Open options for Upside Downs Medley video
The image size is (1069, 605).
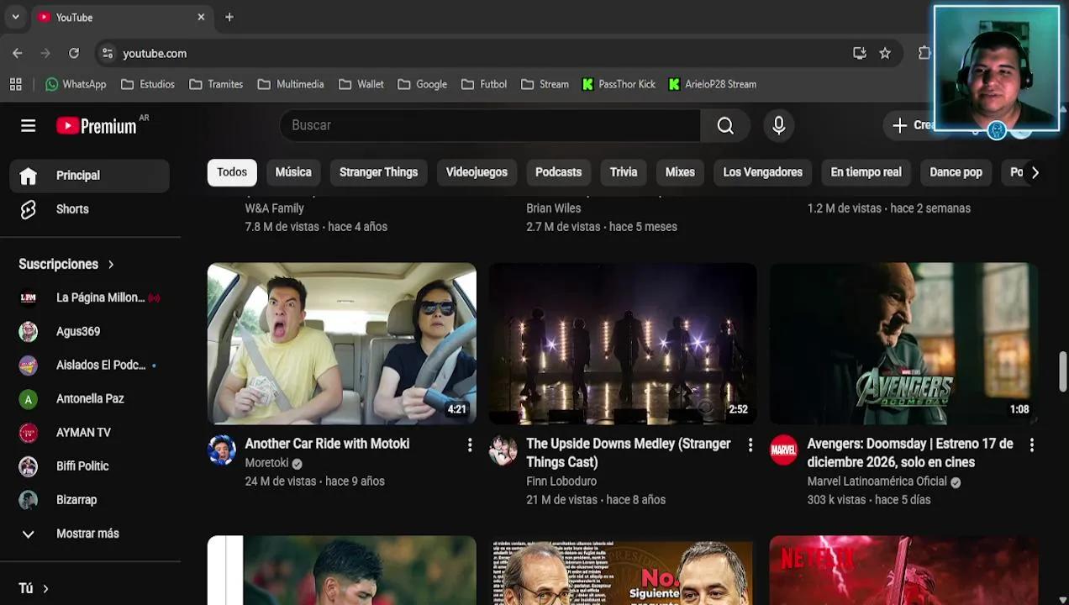coord(750,445)
